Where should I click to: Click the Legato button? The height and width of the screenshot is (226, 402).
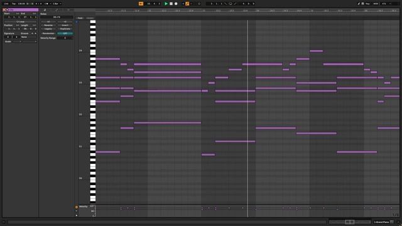click(48, 29)
